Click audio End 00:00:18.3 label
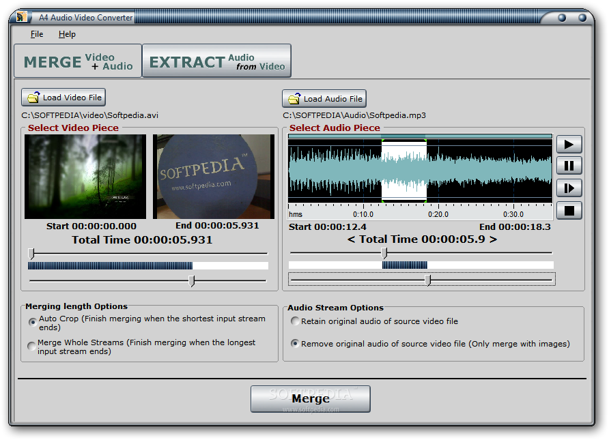Image resolution: width=609 pixels, height=440 pixels. 515,227
